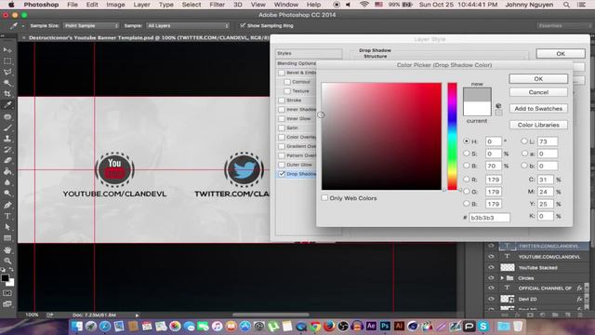
Task: Open the Essentials workspace dropdown
Action: click(x=564, y=25)
